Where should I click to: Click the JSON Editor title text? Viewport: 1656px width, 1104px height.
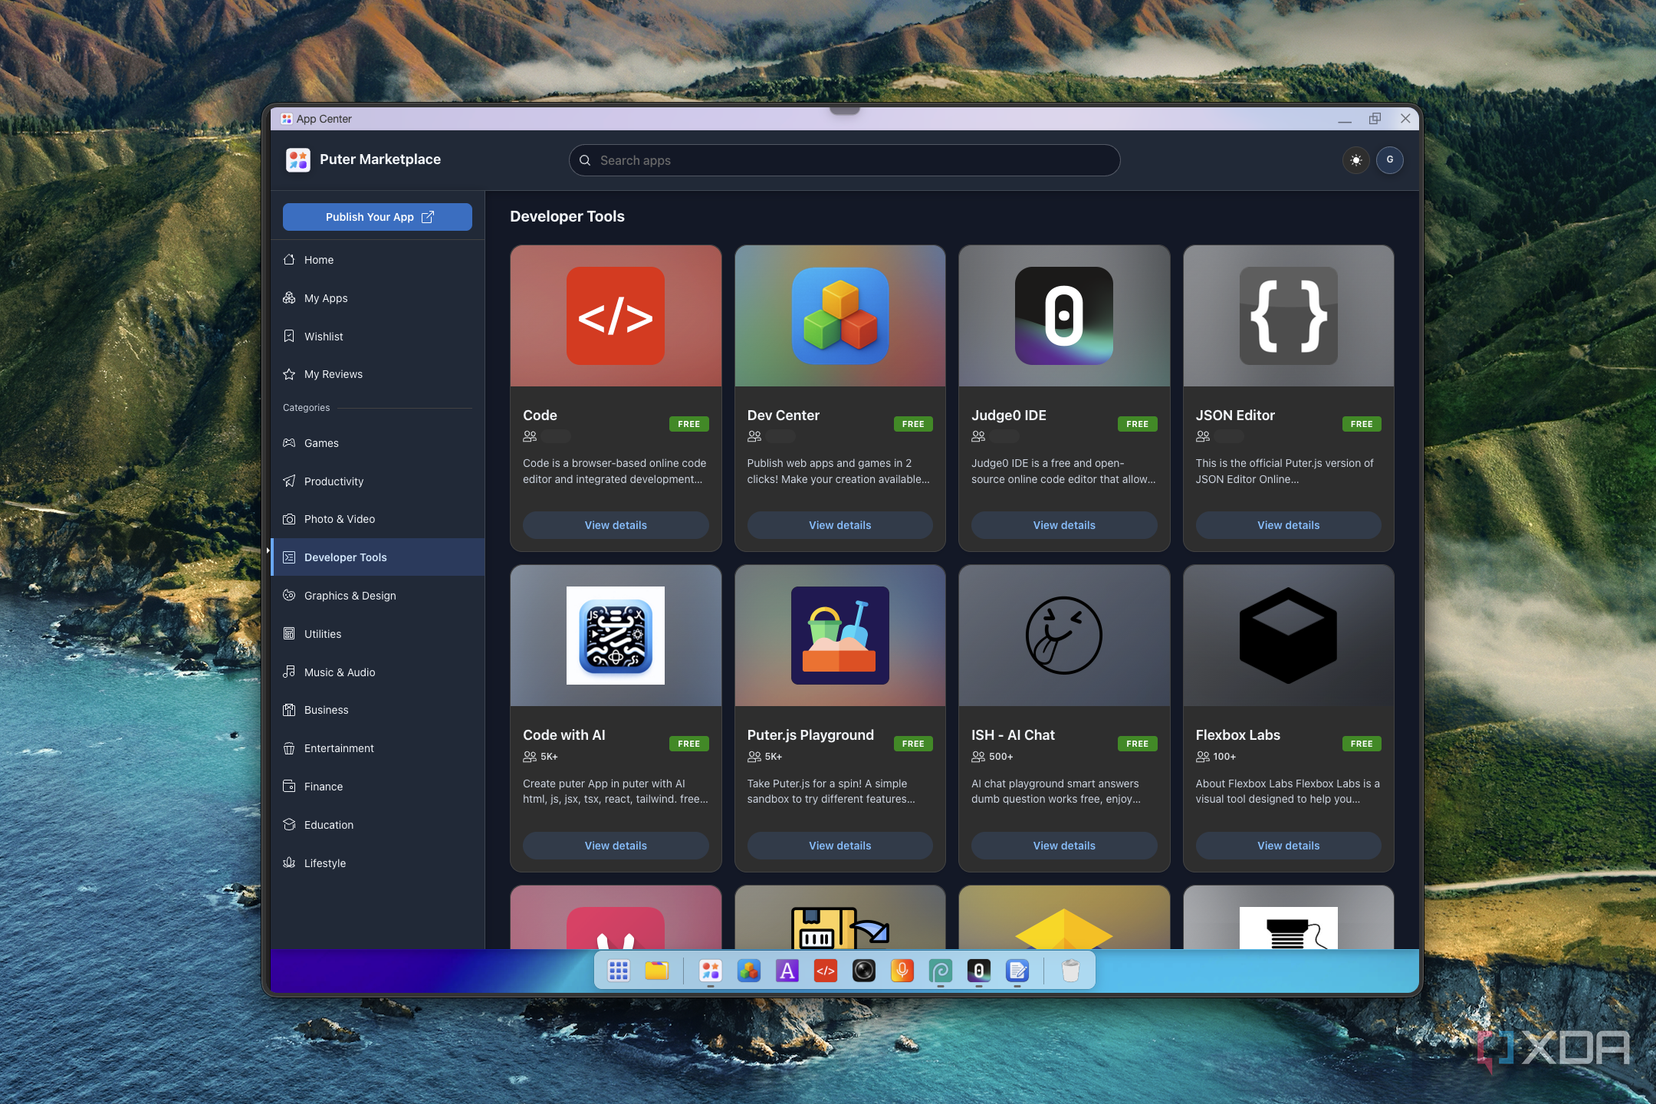pos(1235,416)
